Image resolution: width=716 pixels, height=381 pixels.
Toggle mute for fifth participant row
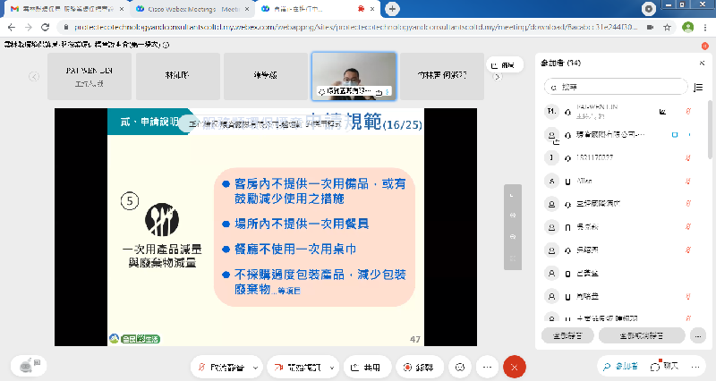687,204
